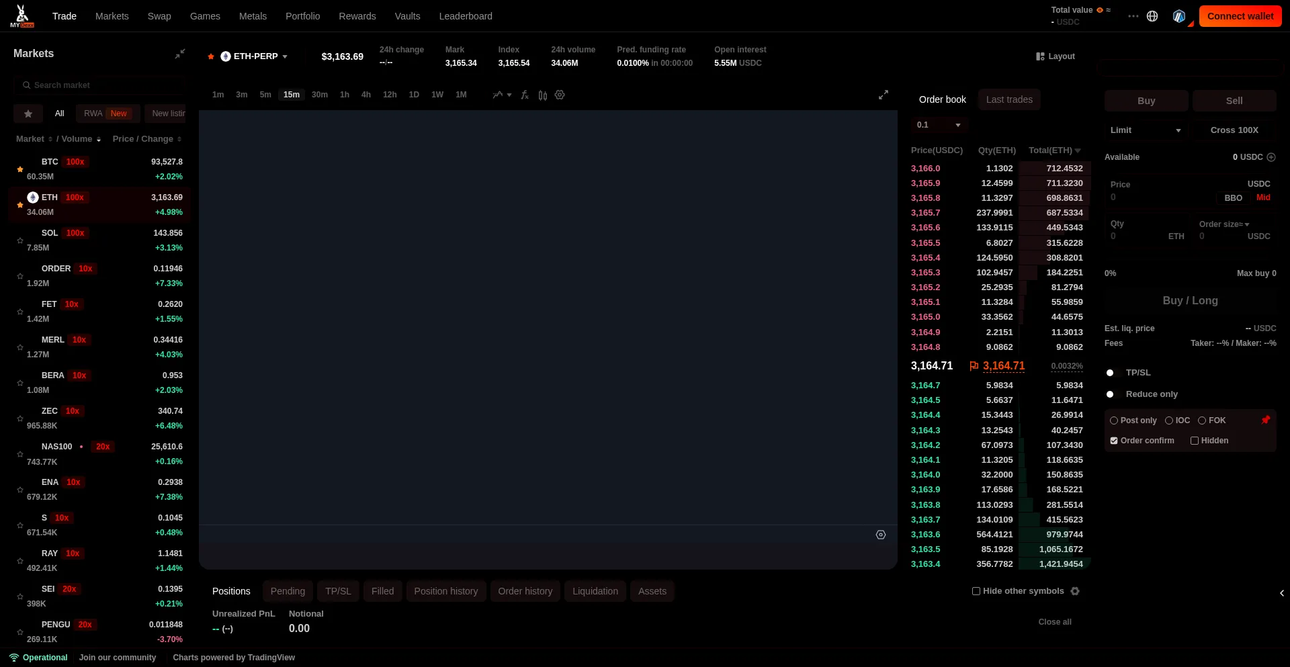
Task: Open the language globe icon
Action: coord(1152,16)
